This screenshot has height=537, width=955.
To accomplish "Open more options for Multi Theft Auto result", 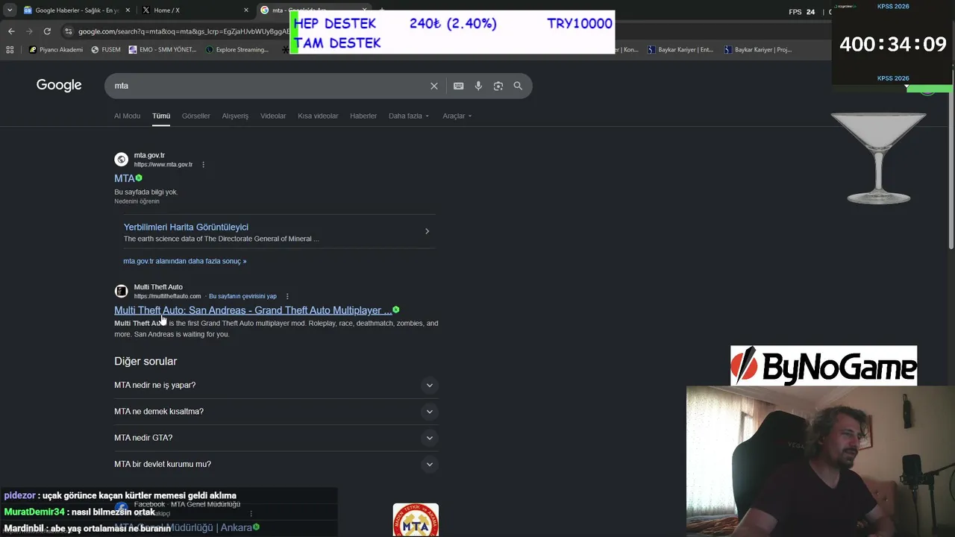I will click(287, 296).
